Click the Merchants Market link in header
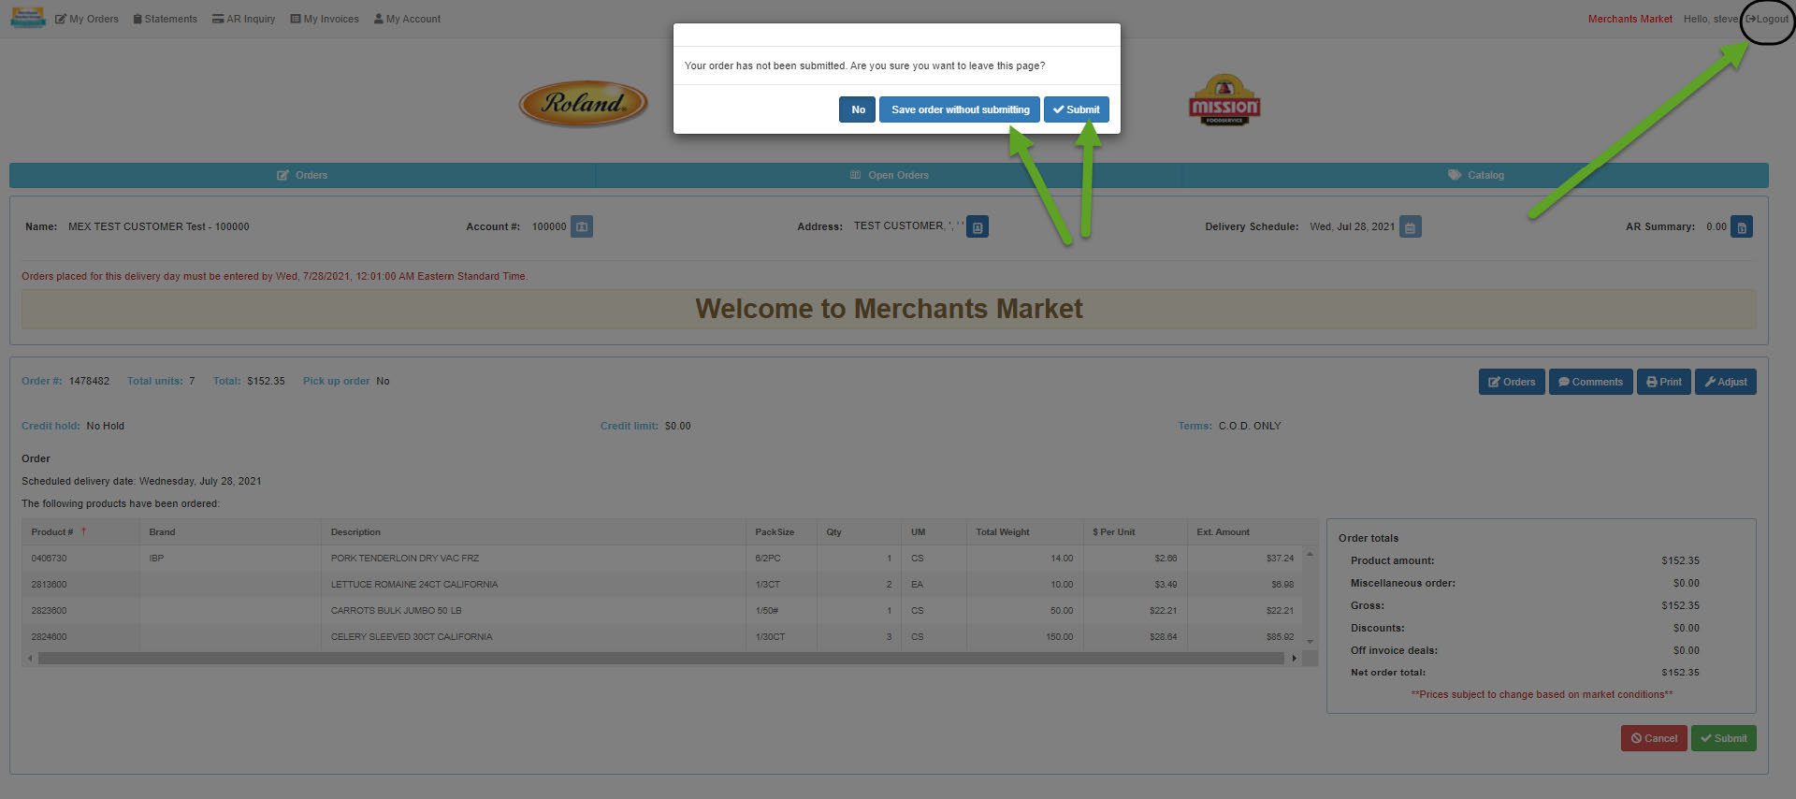Image resolution: width=1796 pixels, height=799 pixels. pos(1629,19)
